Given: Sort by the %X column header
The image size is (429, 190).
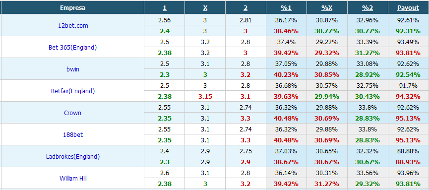Looking at the screenshot, I should (327, 8).
